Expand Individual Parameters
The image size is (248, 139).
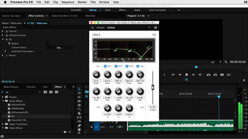point(5,51)
